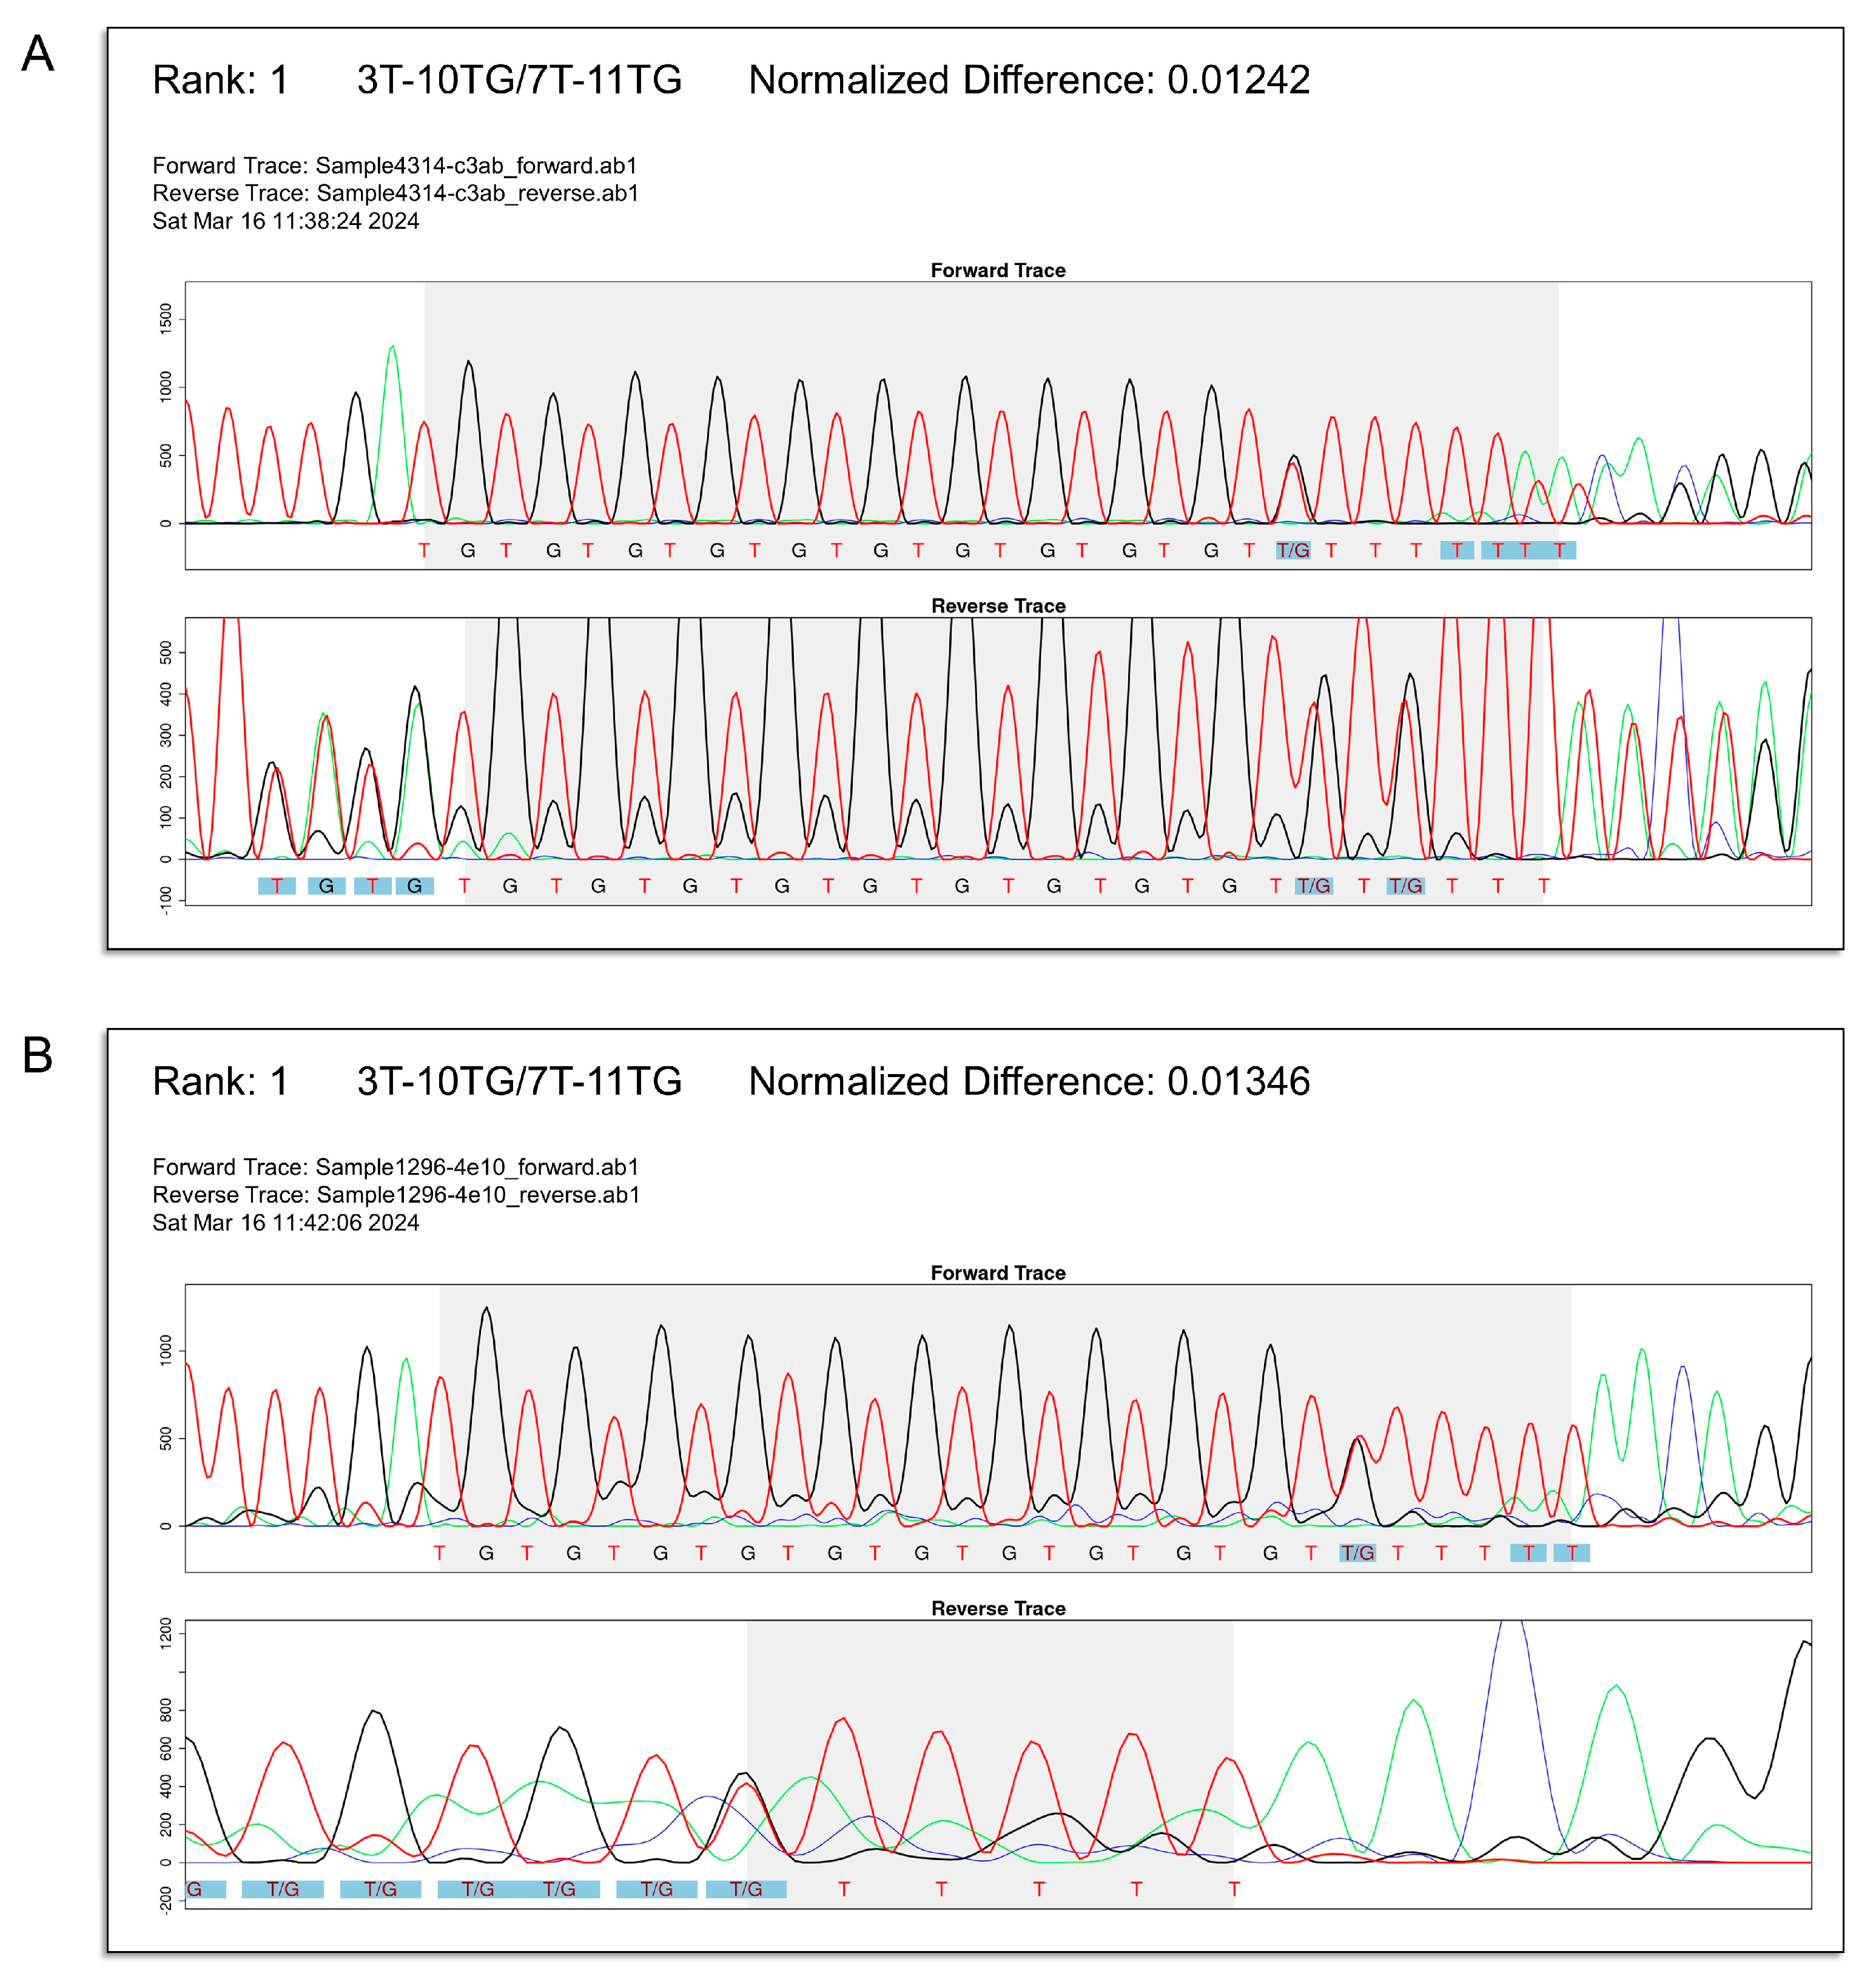Viewport: 1876px width, 1982px height.
Task: Click Sample4314-c3ab_forward.ab1 file name
Action: [476, 166]
